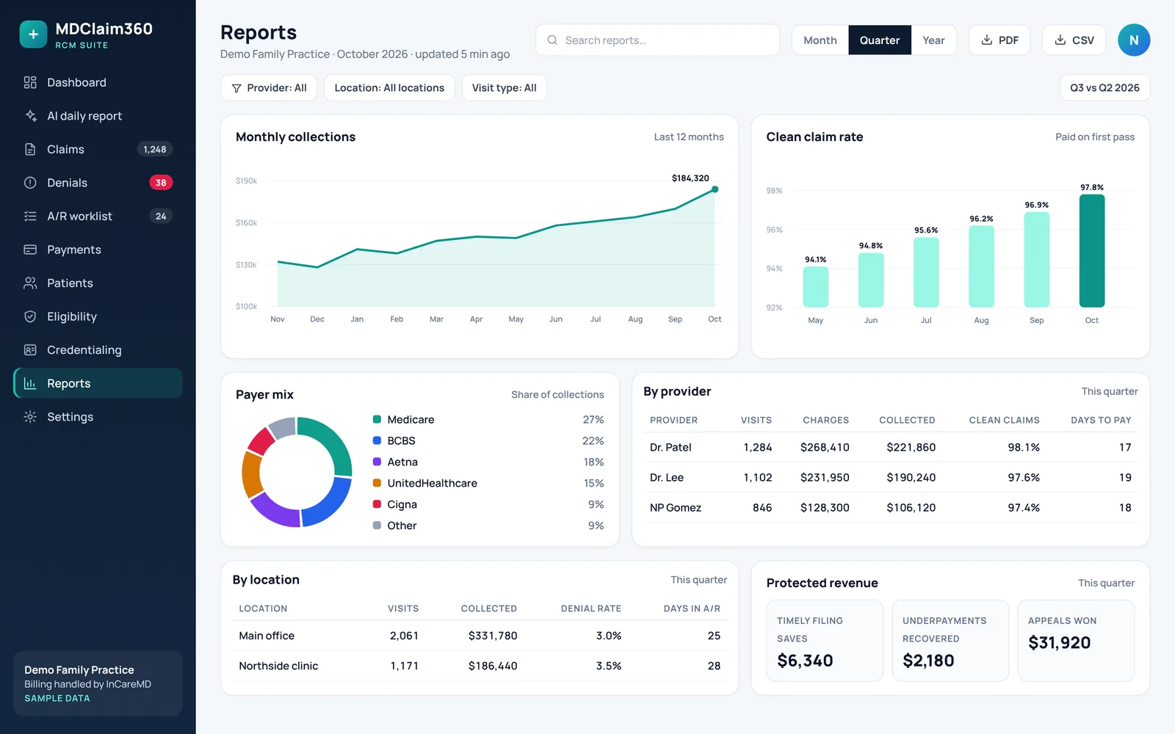Export the report as PDF
1175x734 pixels.
[999, 40]
